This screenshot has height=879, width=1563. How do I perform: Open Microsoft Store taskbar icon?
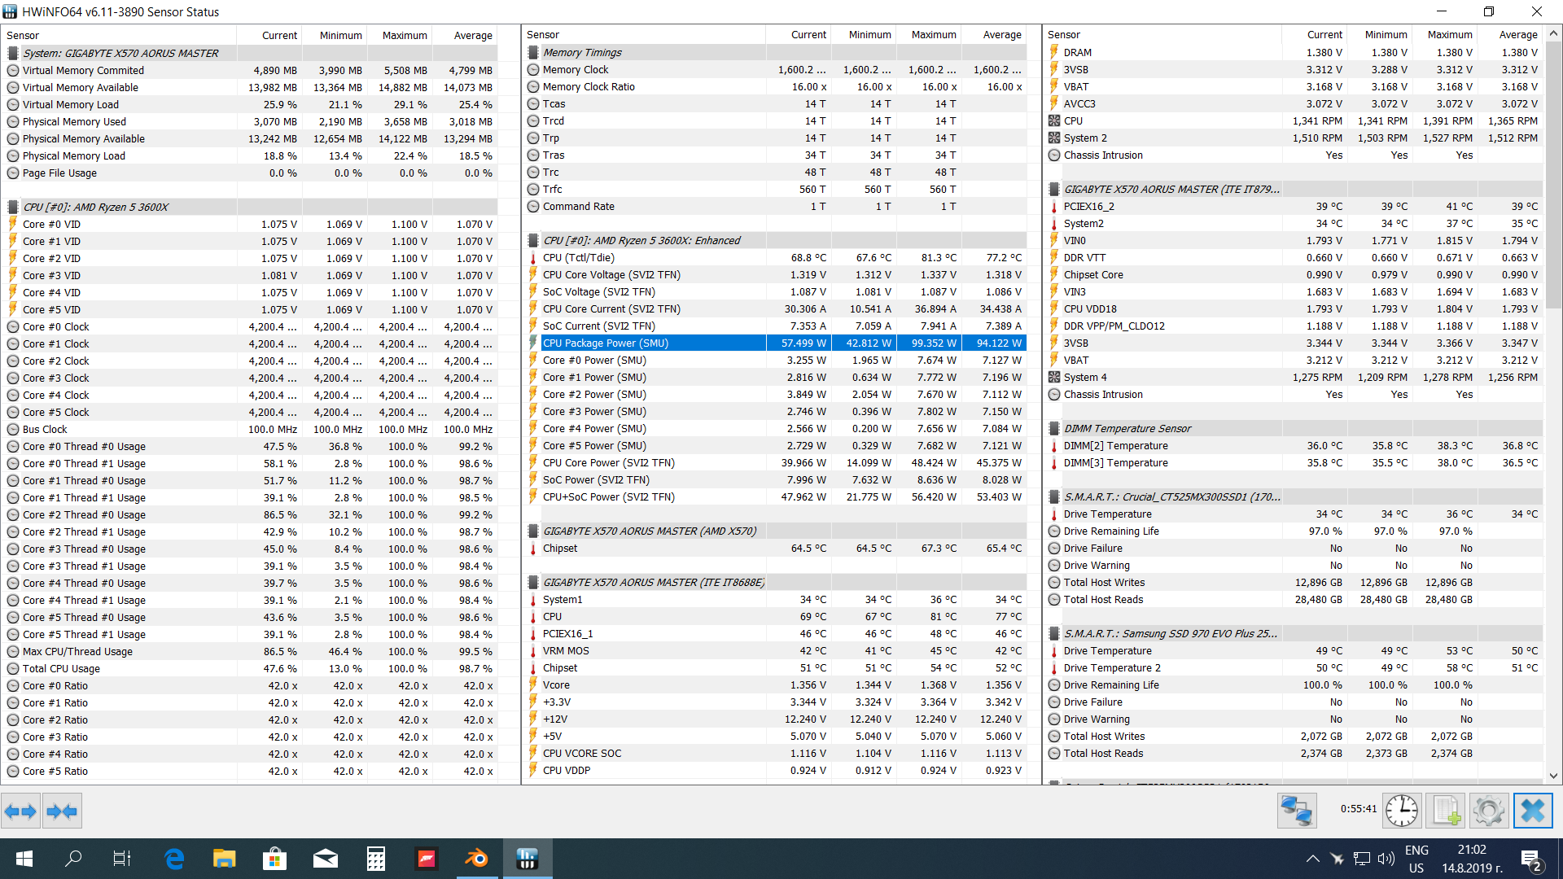pyautogui.click(x=274, y=859)
